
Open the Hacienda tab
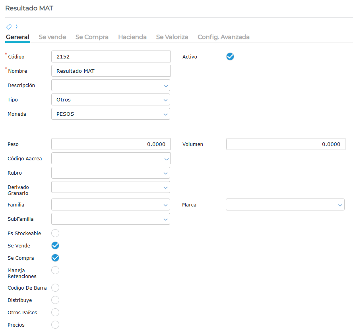pos(132,37)
